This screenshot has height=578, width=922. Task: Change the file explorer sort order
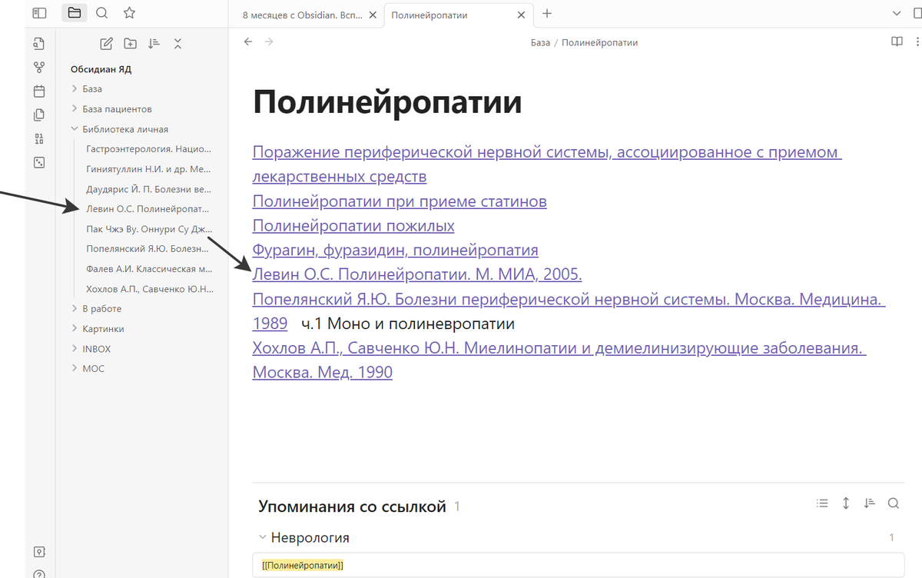click(154, 44)
